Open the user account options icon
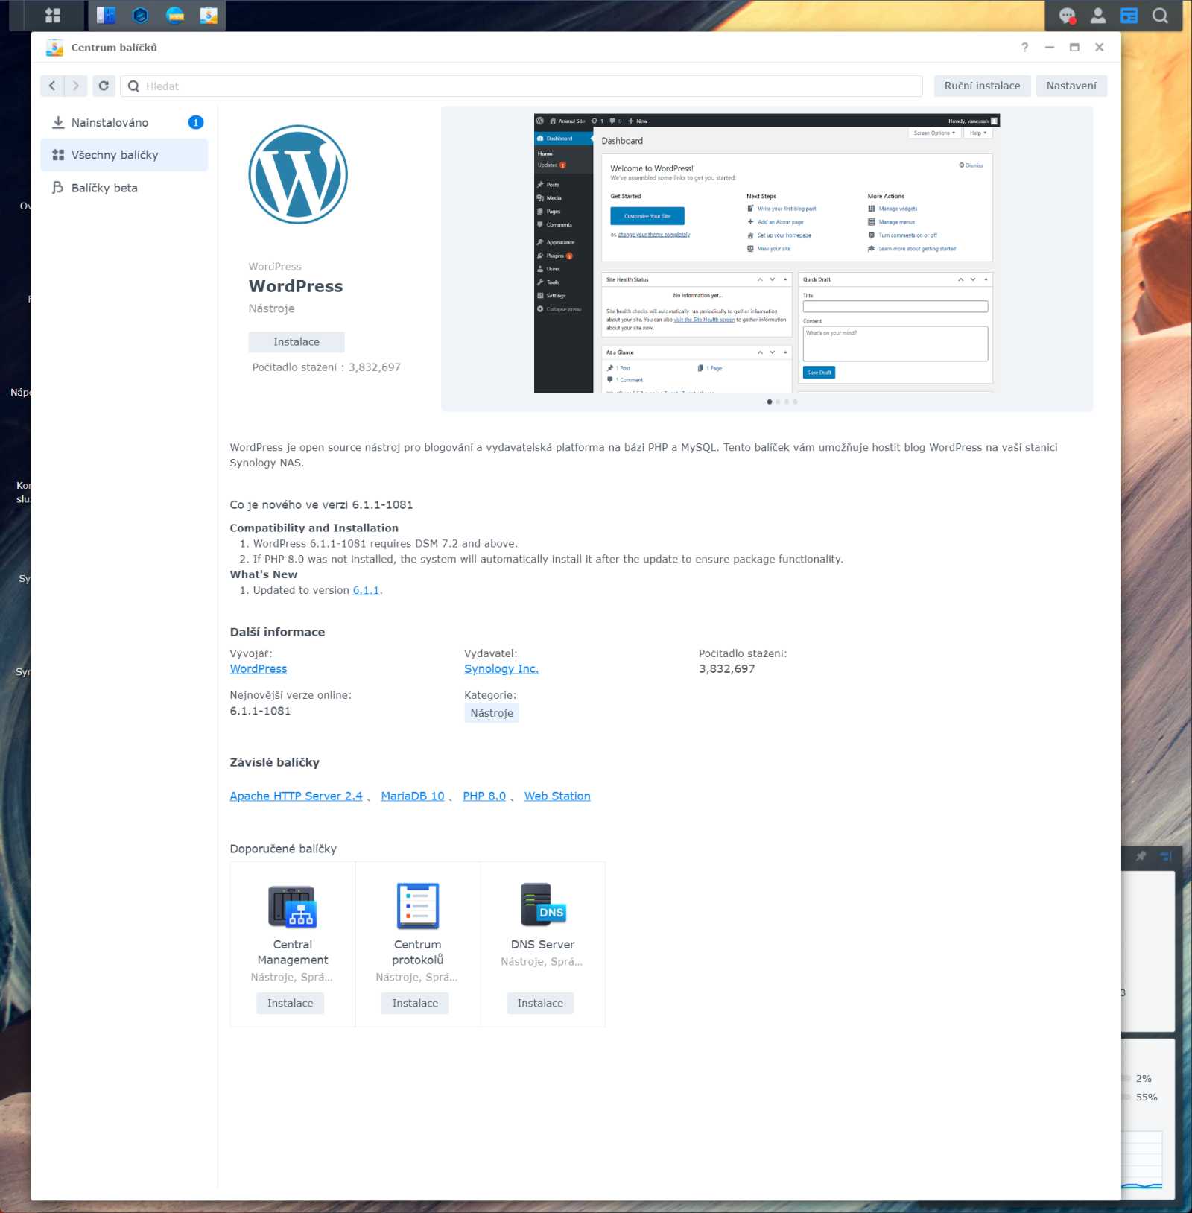1192x1213 pixels. point(1098,16)
